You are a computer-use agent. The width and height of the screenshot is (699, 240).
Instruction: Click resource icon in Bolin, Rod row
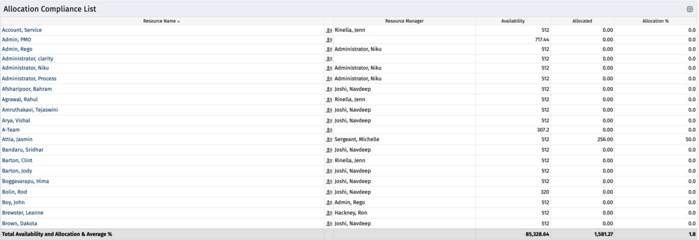(x=329, y=192)
